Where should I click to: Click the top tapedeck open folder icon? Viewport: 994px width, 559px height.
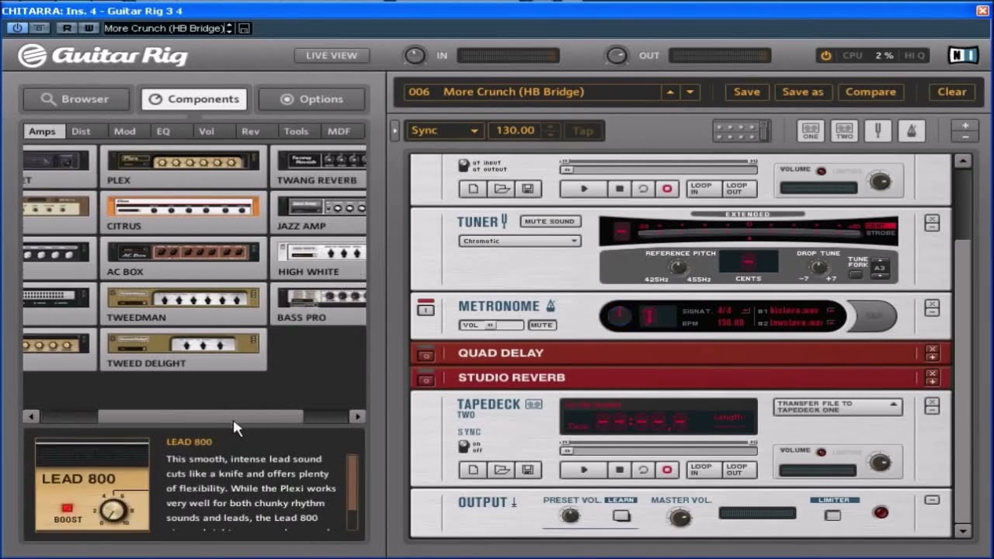pyautogui.click(x=502, y=189)
